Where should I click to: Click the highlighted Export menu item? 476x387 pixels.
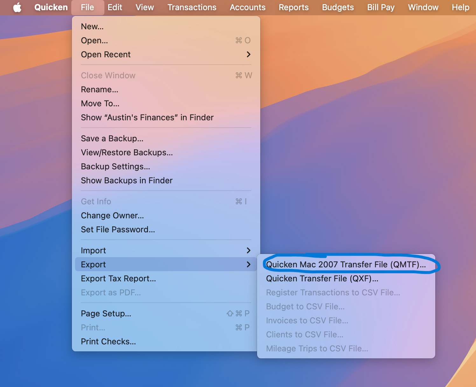tap(166, 264)
